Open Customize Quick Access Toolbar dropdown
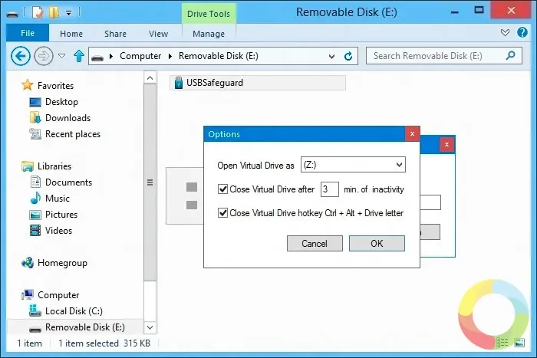 click(x=69, y=13)
